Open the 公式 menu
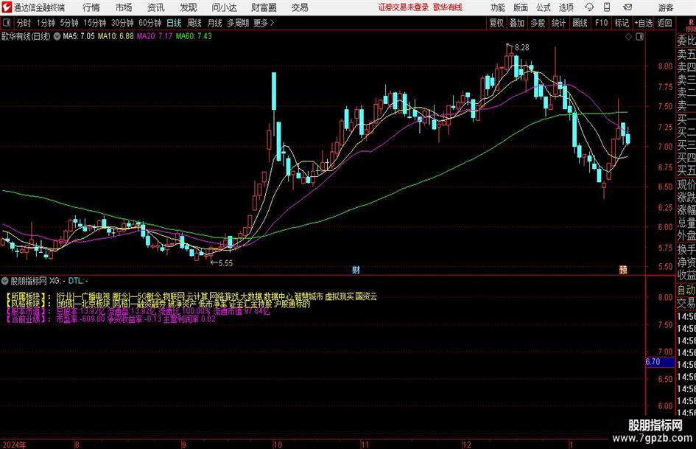 pyautogui.click(x=544, y=7)
